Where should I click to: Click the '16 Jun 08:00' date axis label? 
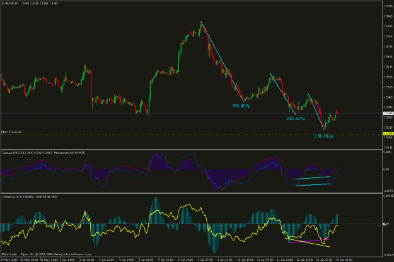pos(344,259)
